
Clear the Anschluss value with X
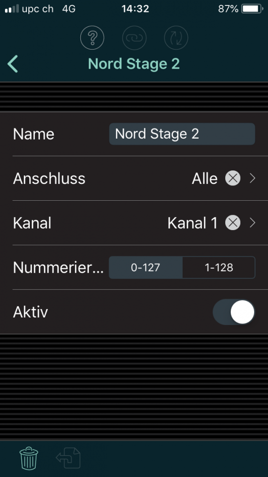233,178
